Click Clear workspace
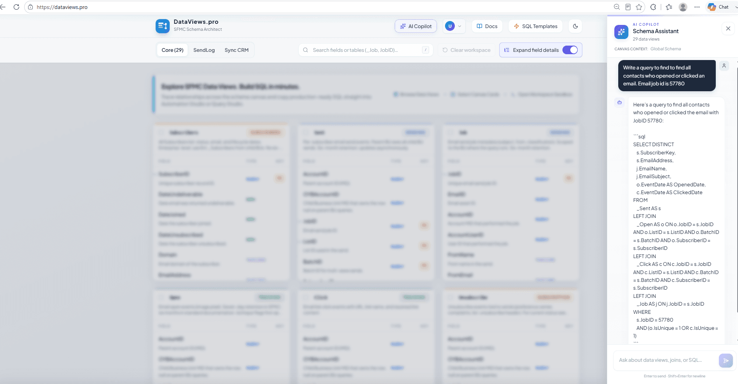The height and width of the screenshot is (384, 738). pyautogui.click(x=467, y=50)
